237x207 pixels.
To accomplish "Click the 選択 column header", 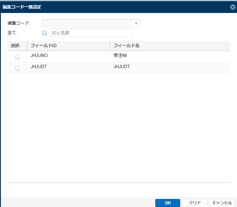I will [x=17, y=46].
